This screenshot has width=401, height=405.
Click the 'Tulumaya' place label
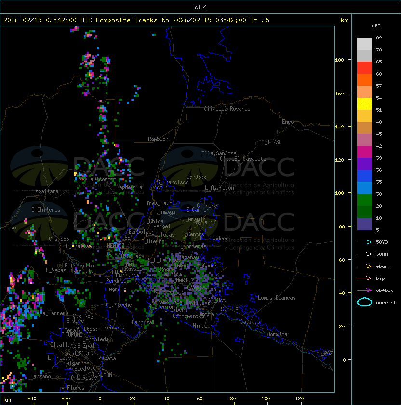(x=164, y=212)
